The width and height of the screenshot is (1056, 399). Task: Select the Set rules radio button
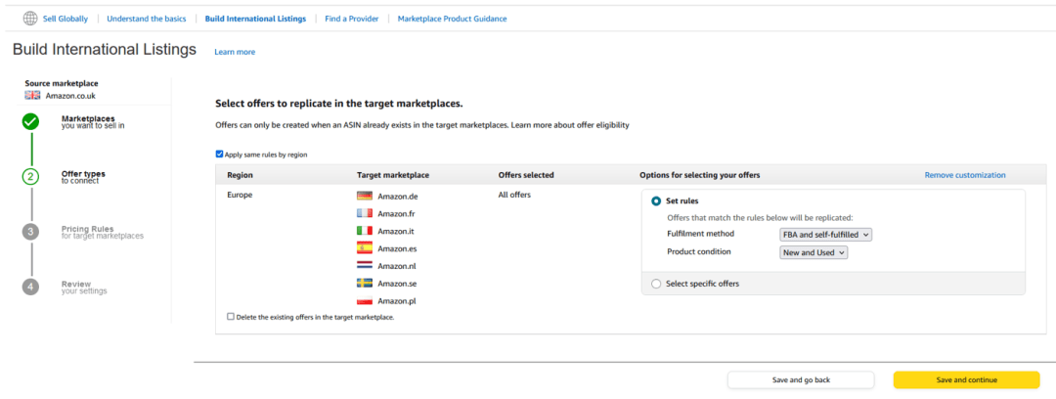tap(656, 200)
